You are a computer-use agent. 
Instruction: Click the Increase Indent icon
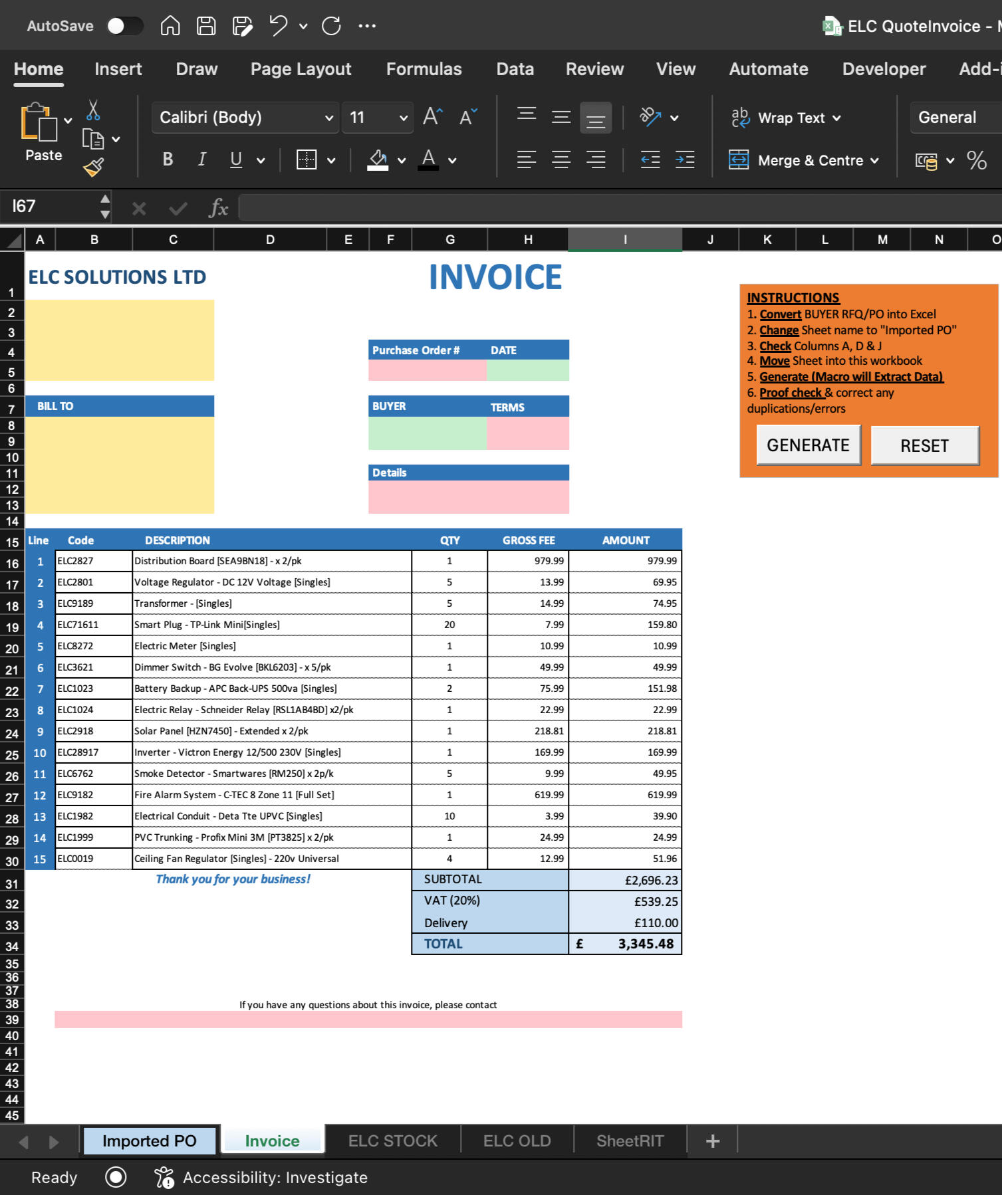tap(685, 160)
